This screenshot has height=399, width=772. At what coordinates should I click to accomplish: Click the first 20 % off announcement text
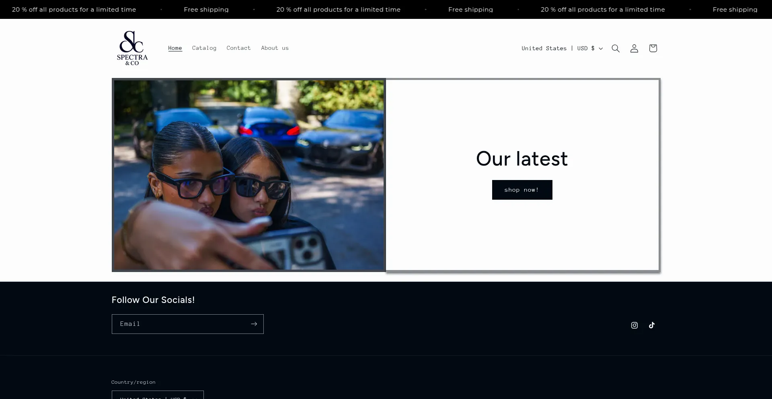point(74,9)
